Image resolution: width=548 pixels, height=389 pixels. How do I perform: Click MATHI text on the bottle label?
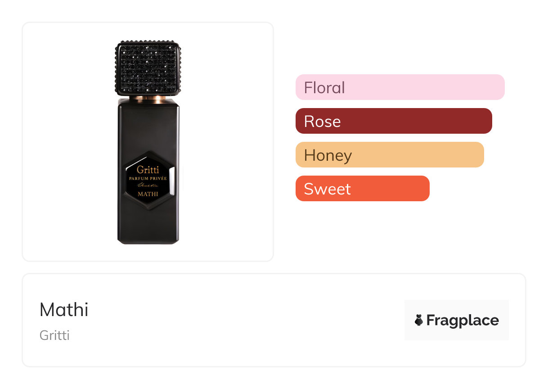[148, 194]
